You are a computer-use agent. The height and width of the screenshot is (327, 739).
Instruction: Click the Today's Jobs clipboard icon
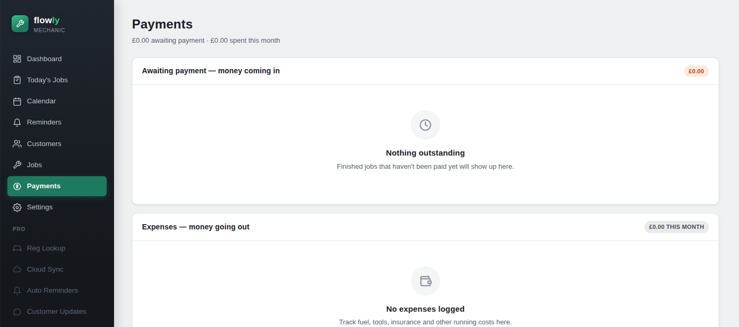17,80
